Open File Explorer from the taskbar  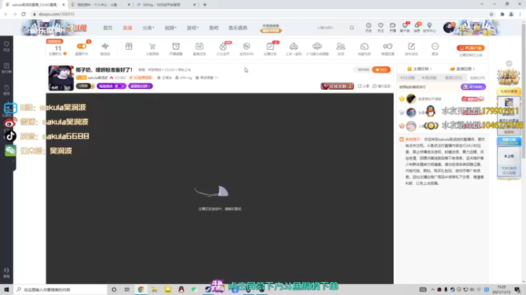tap(155, 290)
